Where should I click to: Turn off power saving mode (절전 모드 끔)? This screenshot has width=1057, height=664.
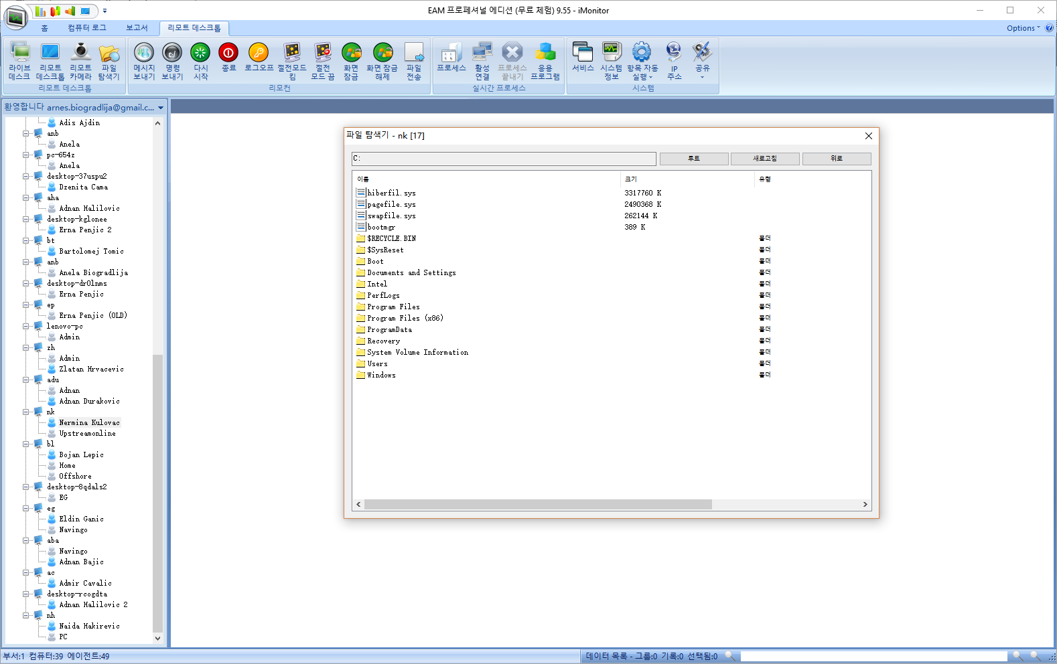pos(323,61)
